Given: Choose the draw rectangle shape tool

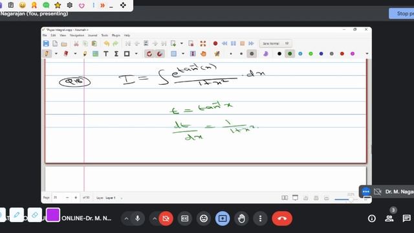Looking at the screenshot, I should (127, 54).
